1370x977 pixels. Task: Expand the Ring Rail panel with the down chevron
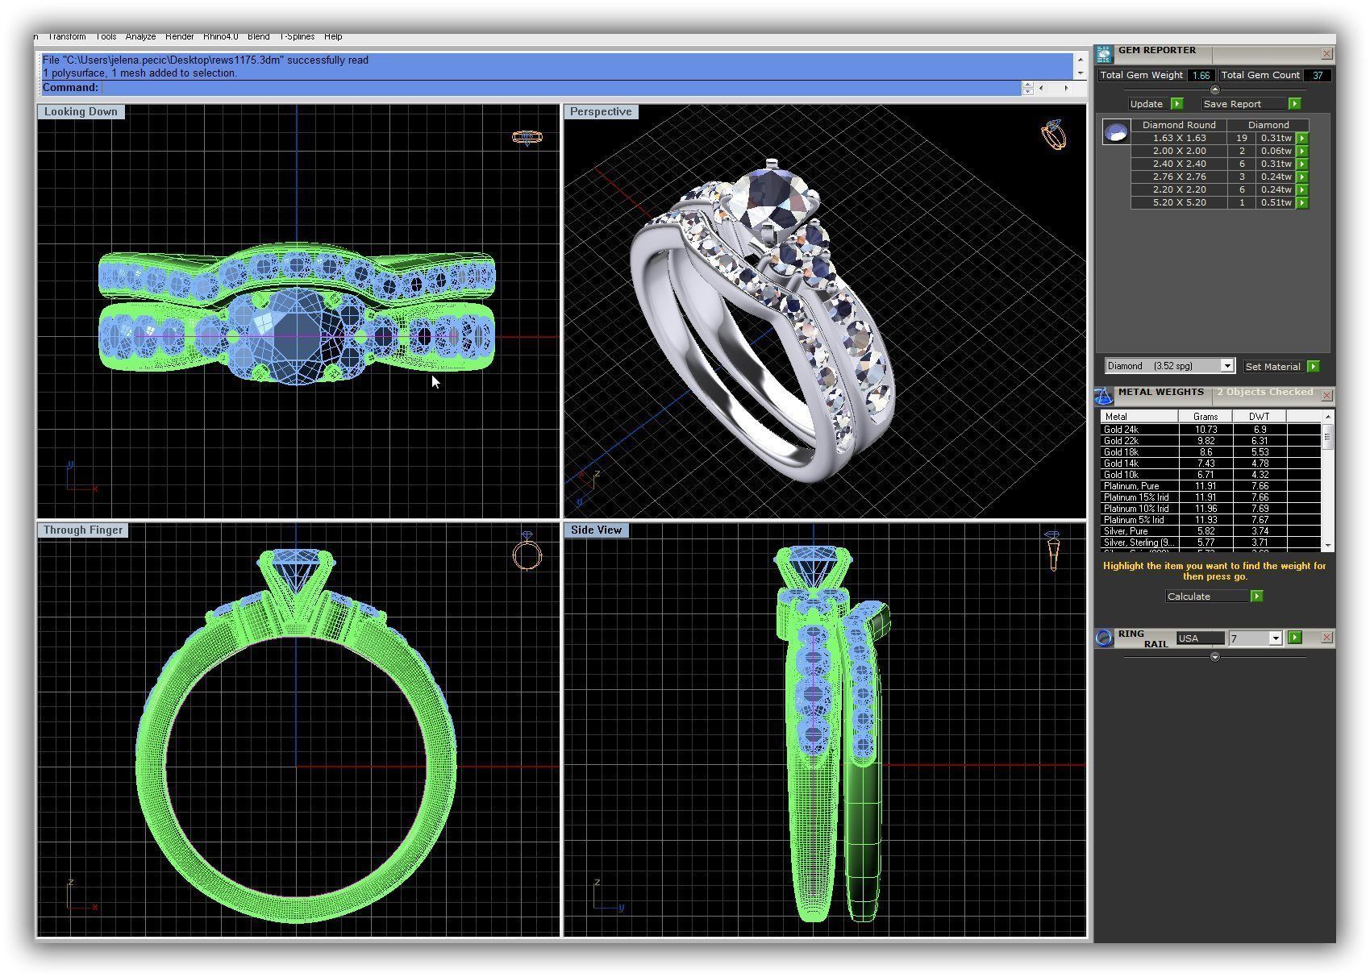click(x=1215, y=657)
